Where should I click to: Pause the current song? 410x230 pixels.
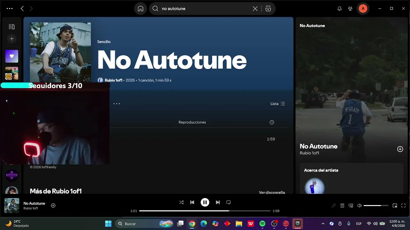[205, 202]
